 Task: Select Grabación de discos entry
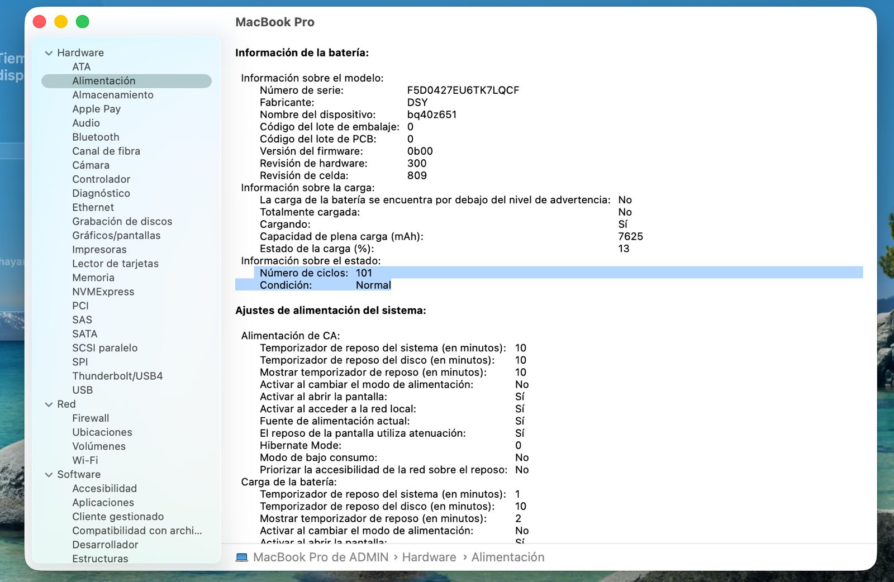[122, 221]
